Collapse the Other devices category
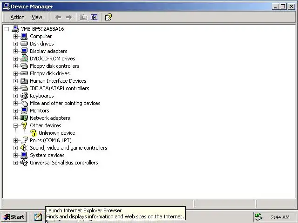Image resolution: width=298 pixels, height=223 pixels. (15, 125)
